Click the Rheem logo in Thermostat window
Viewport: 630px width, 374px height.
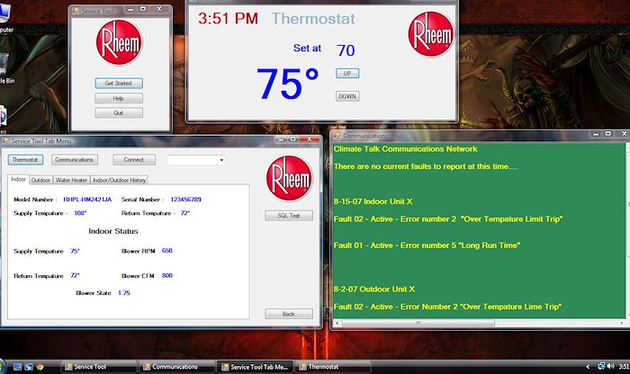[431, 34]
